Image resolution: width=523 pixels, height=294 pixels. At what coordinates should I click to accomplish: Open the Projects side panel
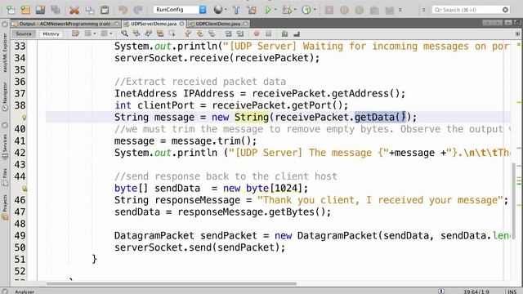click(x=5, y=207)
